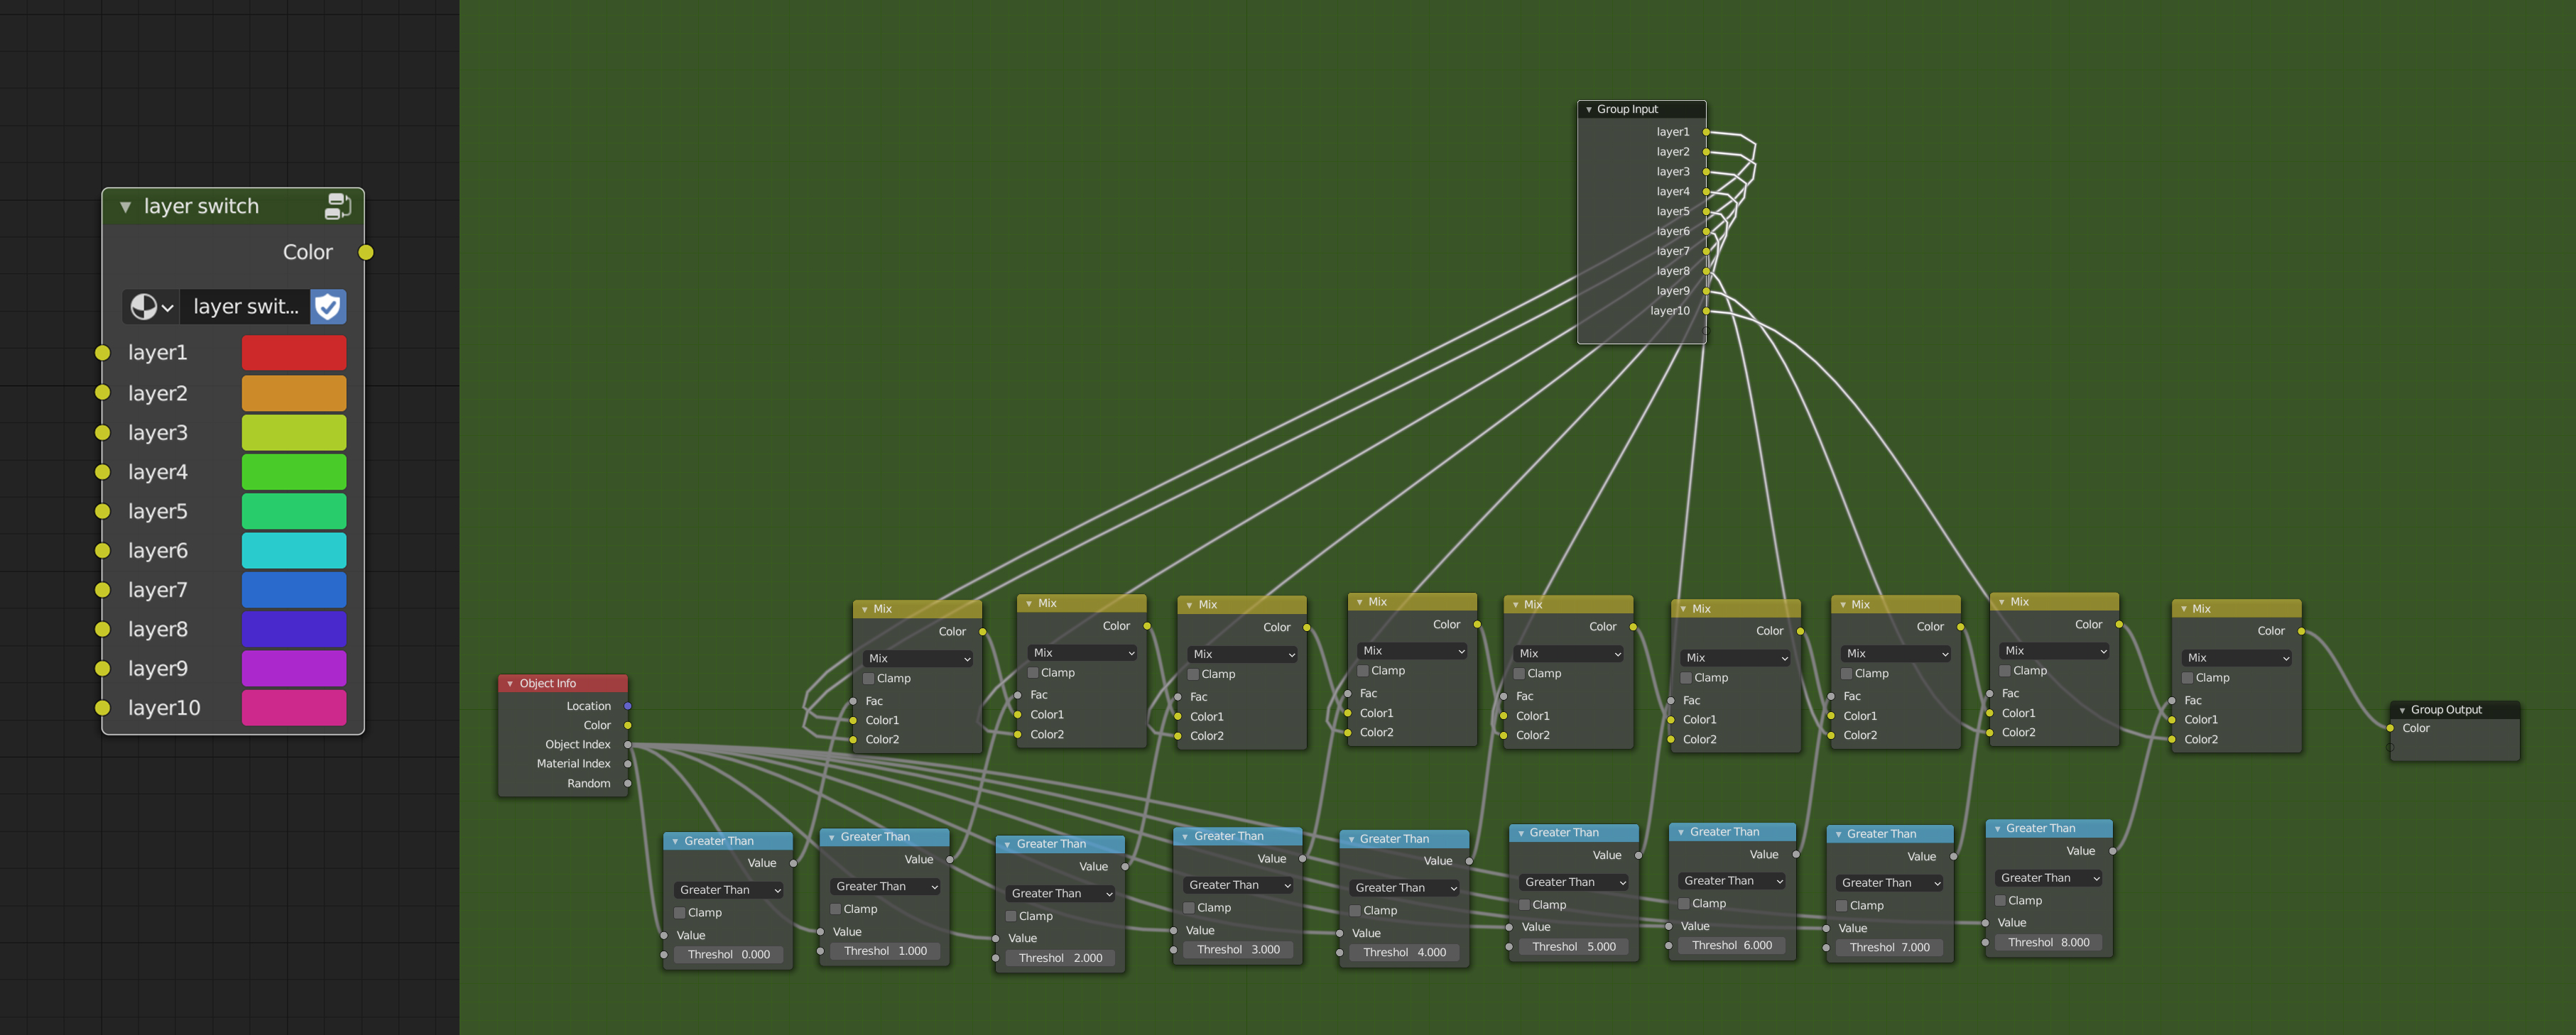Click the Color output socket on Group Output
The image size is (2576, 1035).
2390,728
